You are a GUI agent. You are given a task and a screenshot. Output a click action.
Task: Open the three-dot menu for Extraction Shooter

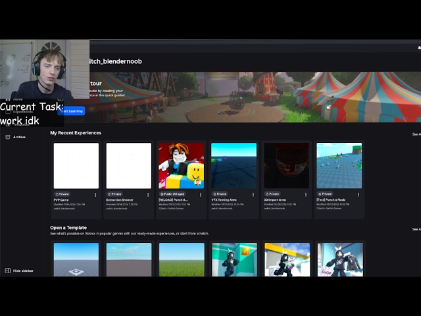[x=148, y=195]
